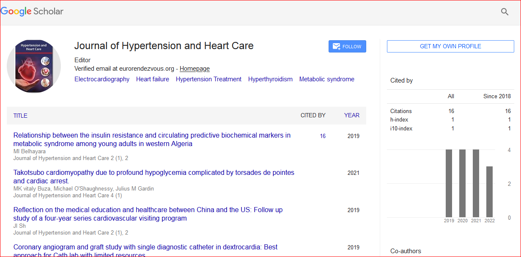521x257 pixels.
Task: Select the Hyperthyroidism interest link
Action: click(x=270, y=79)
